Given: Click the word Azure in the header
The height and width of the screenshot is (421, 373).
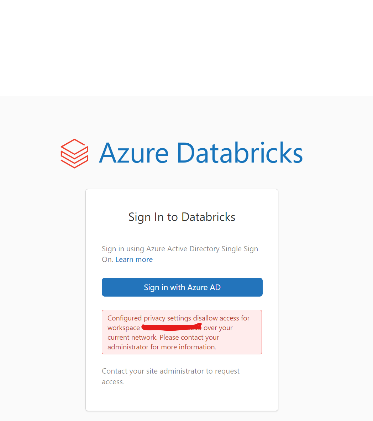Looking at the screenshot, I should 133,153.
